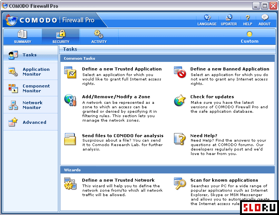Image resolution: width=279 pixels, height=215 pixels.
Task: Click the Trusted Network wizard gear icon
Action: click(70, 183)
